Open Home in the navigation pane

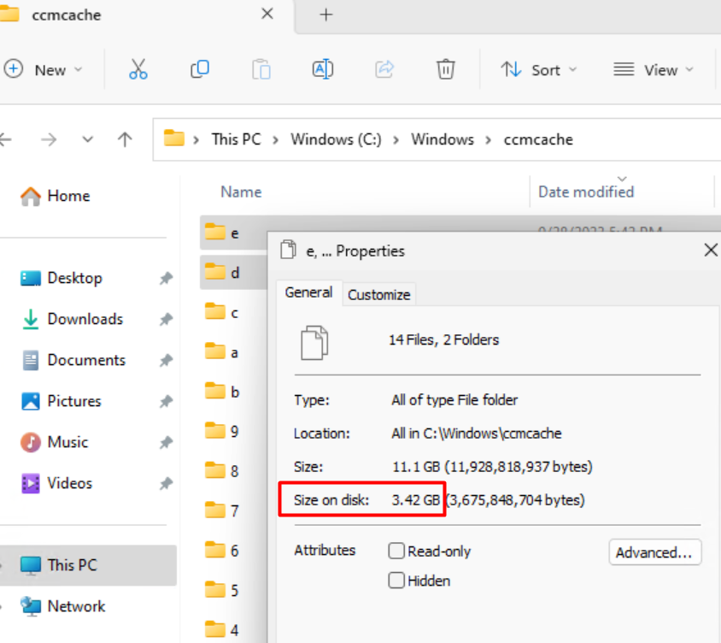(56, 196)
